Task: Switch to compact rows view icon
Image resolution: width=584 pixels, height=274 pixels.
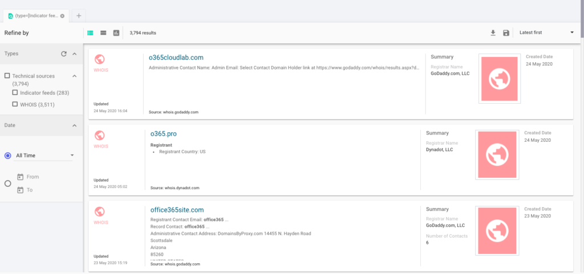Action: 103,32
